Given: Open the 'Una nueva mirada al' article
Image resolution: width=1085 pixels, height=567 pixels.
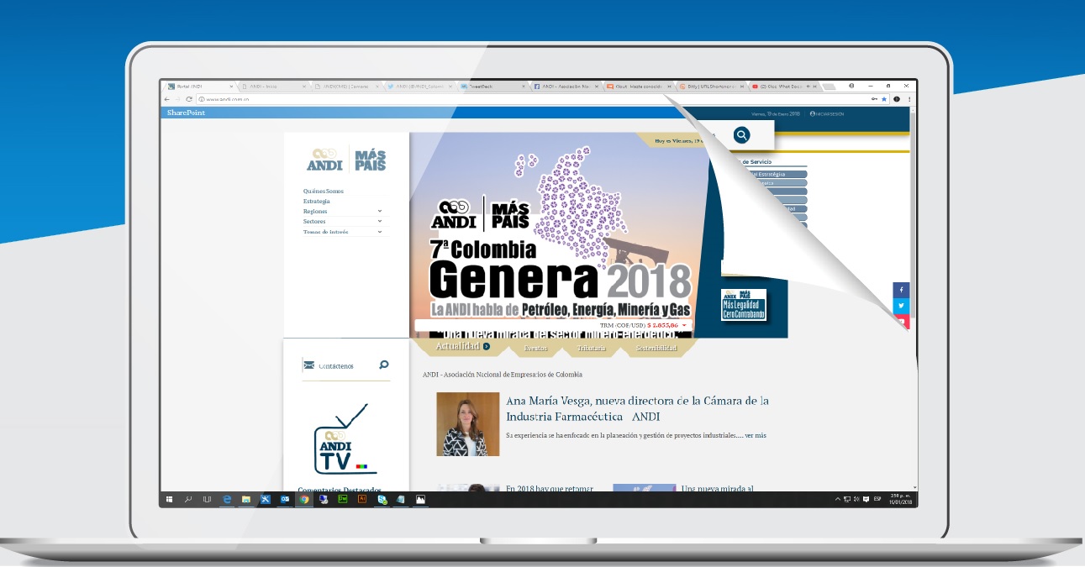Looking at the screenshot, I should click(718, 488).
